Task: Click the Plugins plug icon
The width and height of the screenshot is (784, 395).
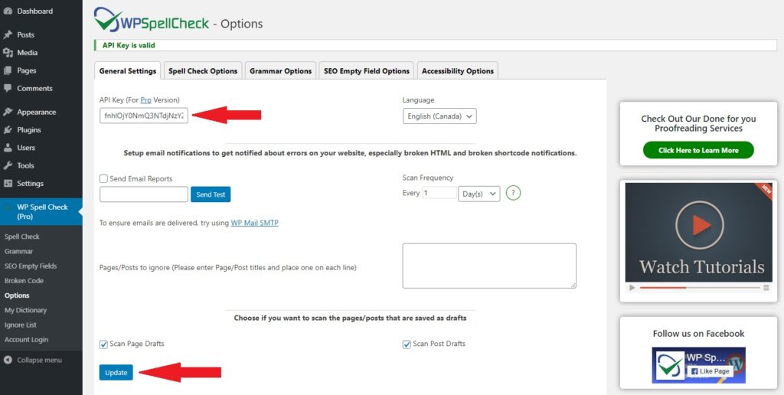Action: (8, 130)
